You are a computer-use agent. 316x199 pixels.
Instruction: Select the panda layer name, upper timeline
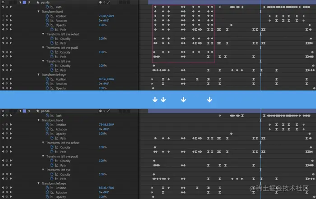coord(45,2)
